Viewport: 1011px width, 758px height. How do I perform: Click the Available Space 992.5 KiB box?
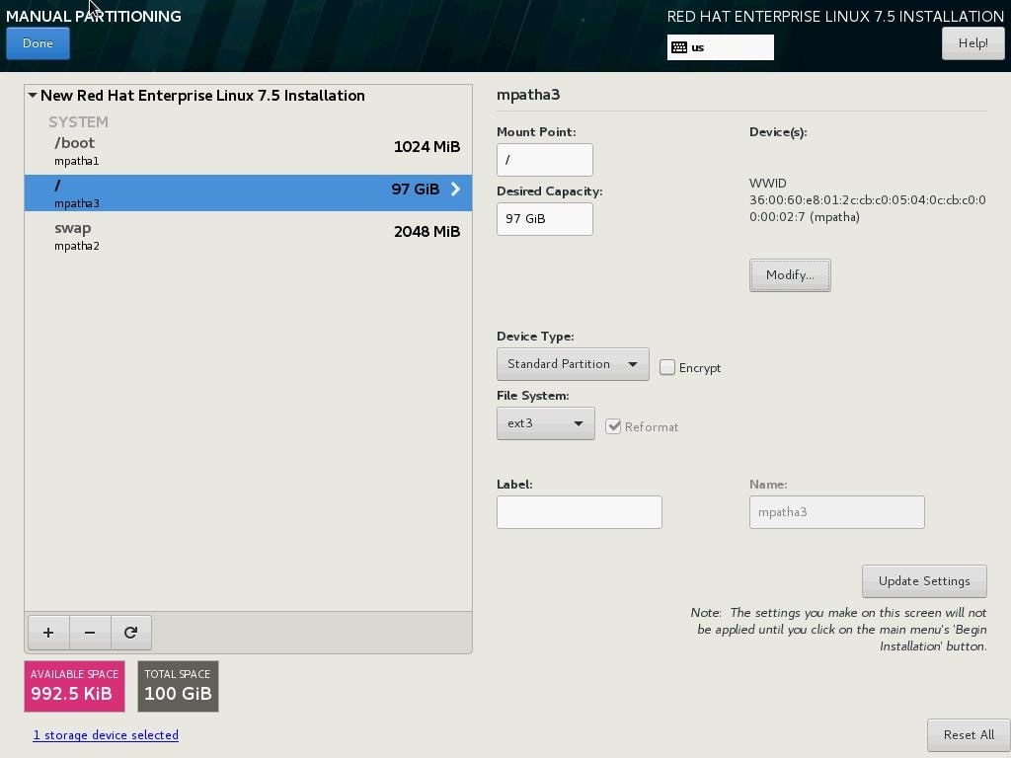point(74,686)
